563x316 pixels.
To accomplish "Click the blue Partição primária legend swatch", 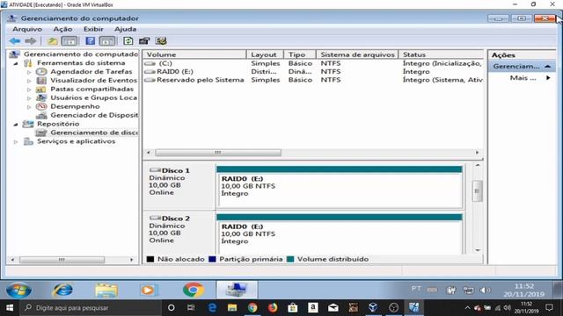I will point(212,259).
